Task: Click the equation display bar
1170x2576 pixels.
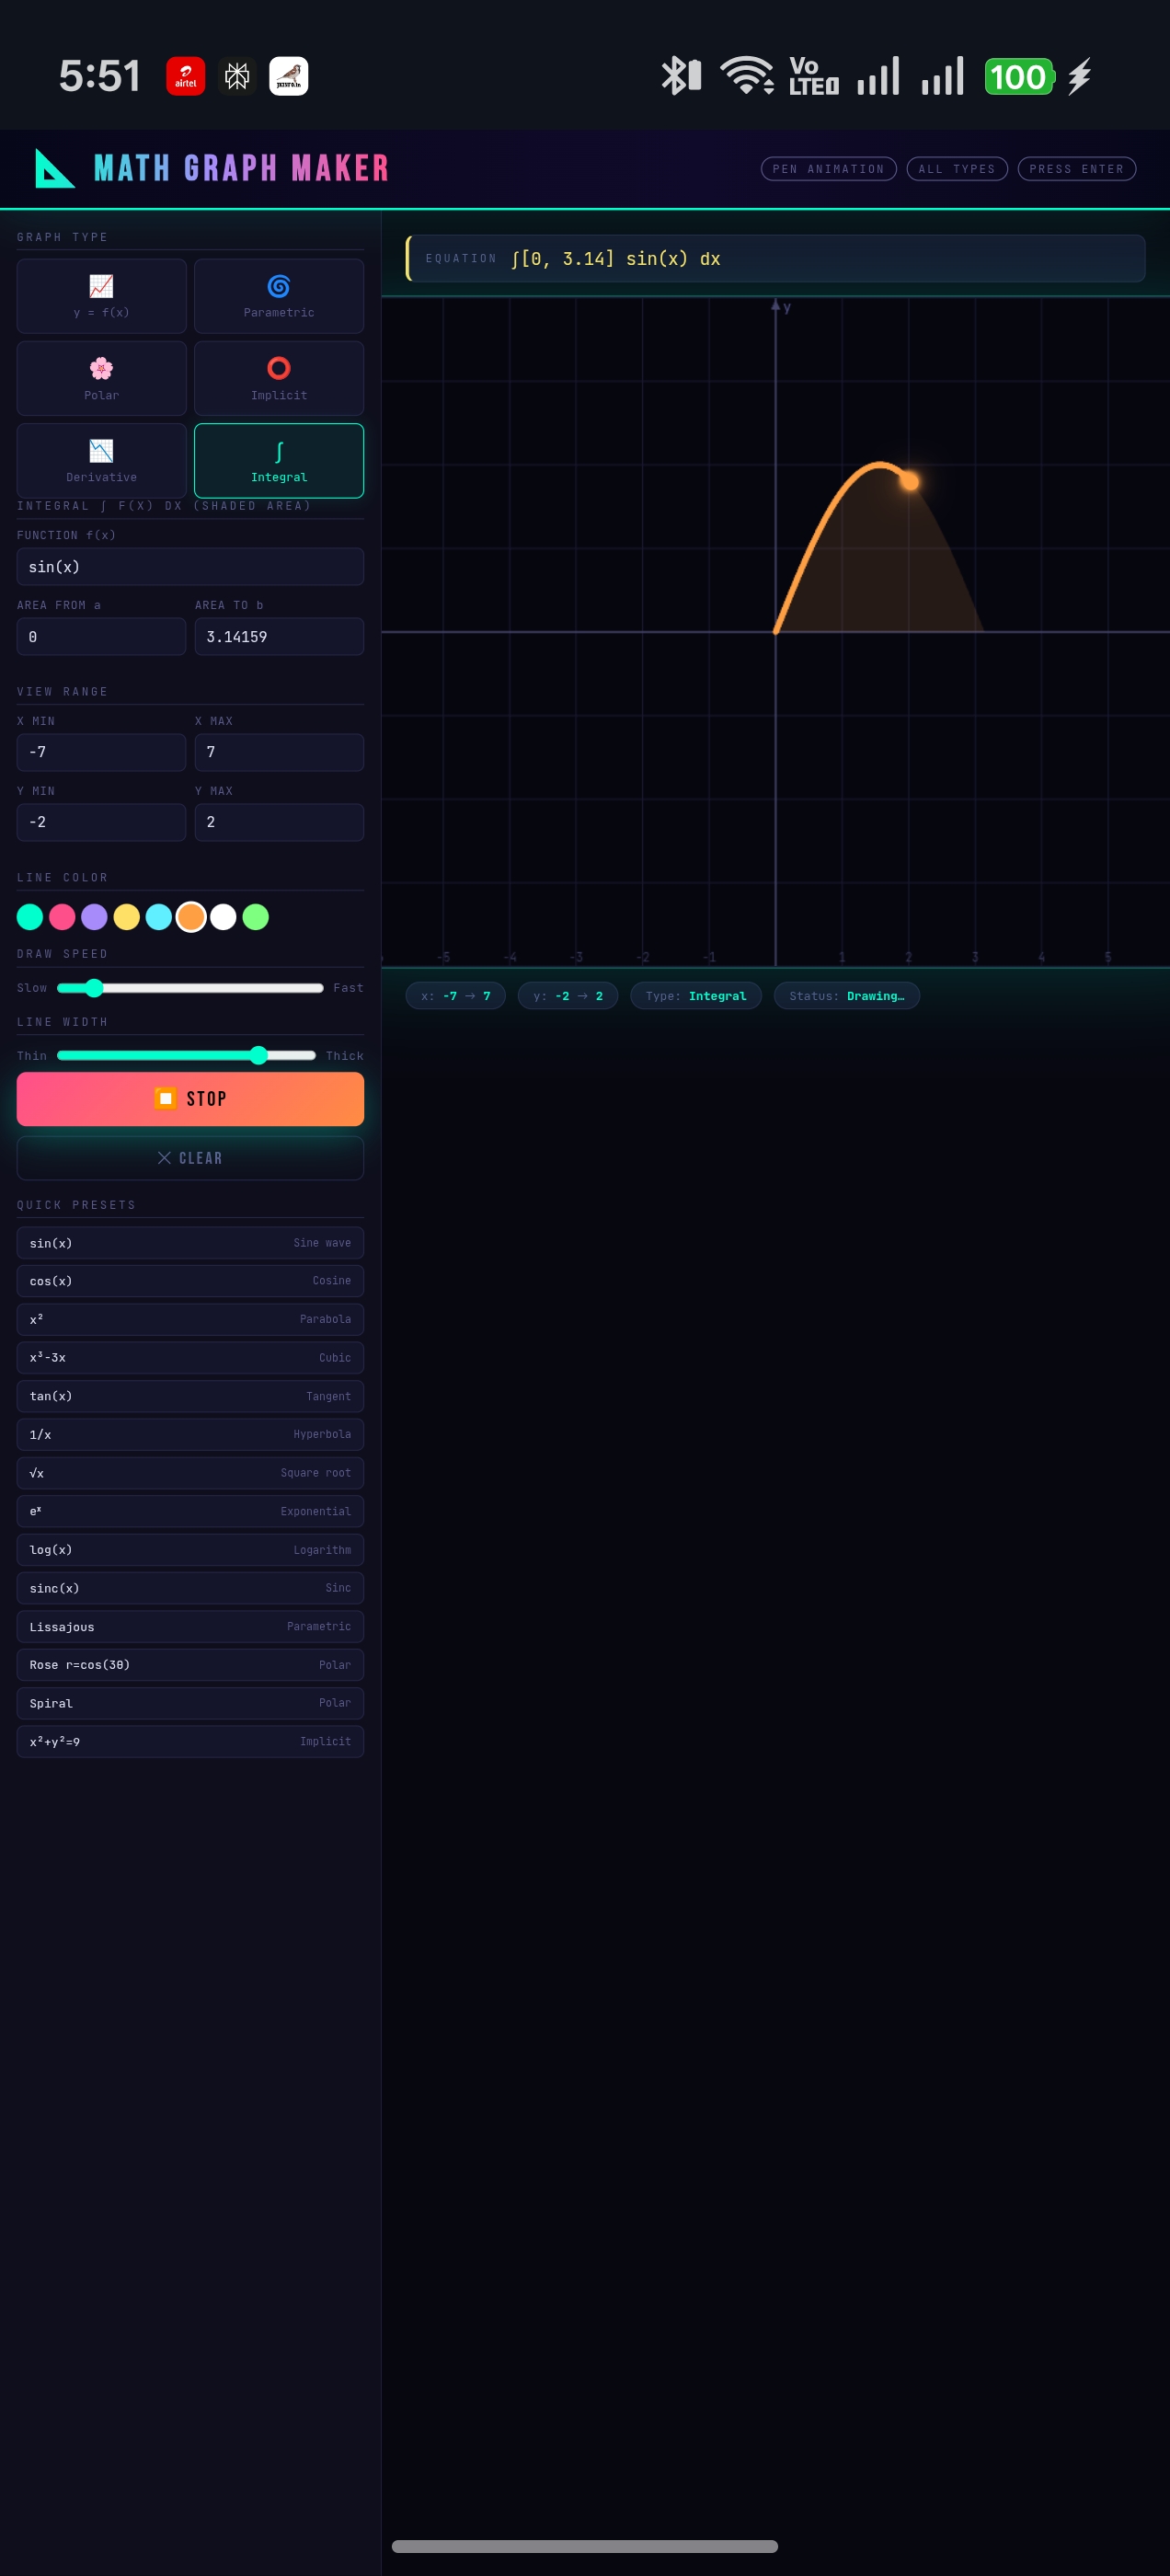Action: point(775,258)
